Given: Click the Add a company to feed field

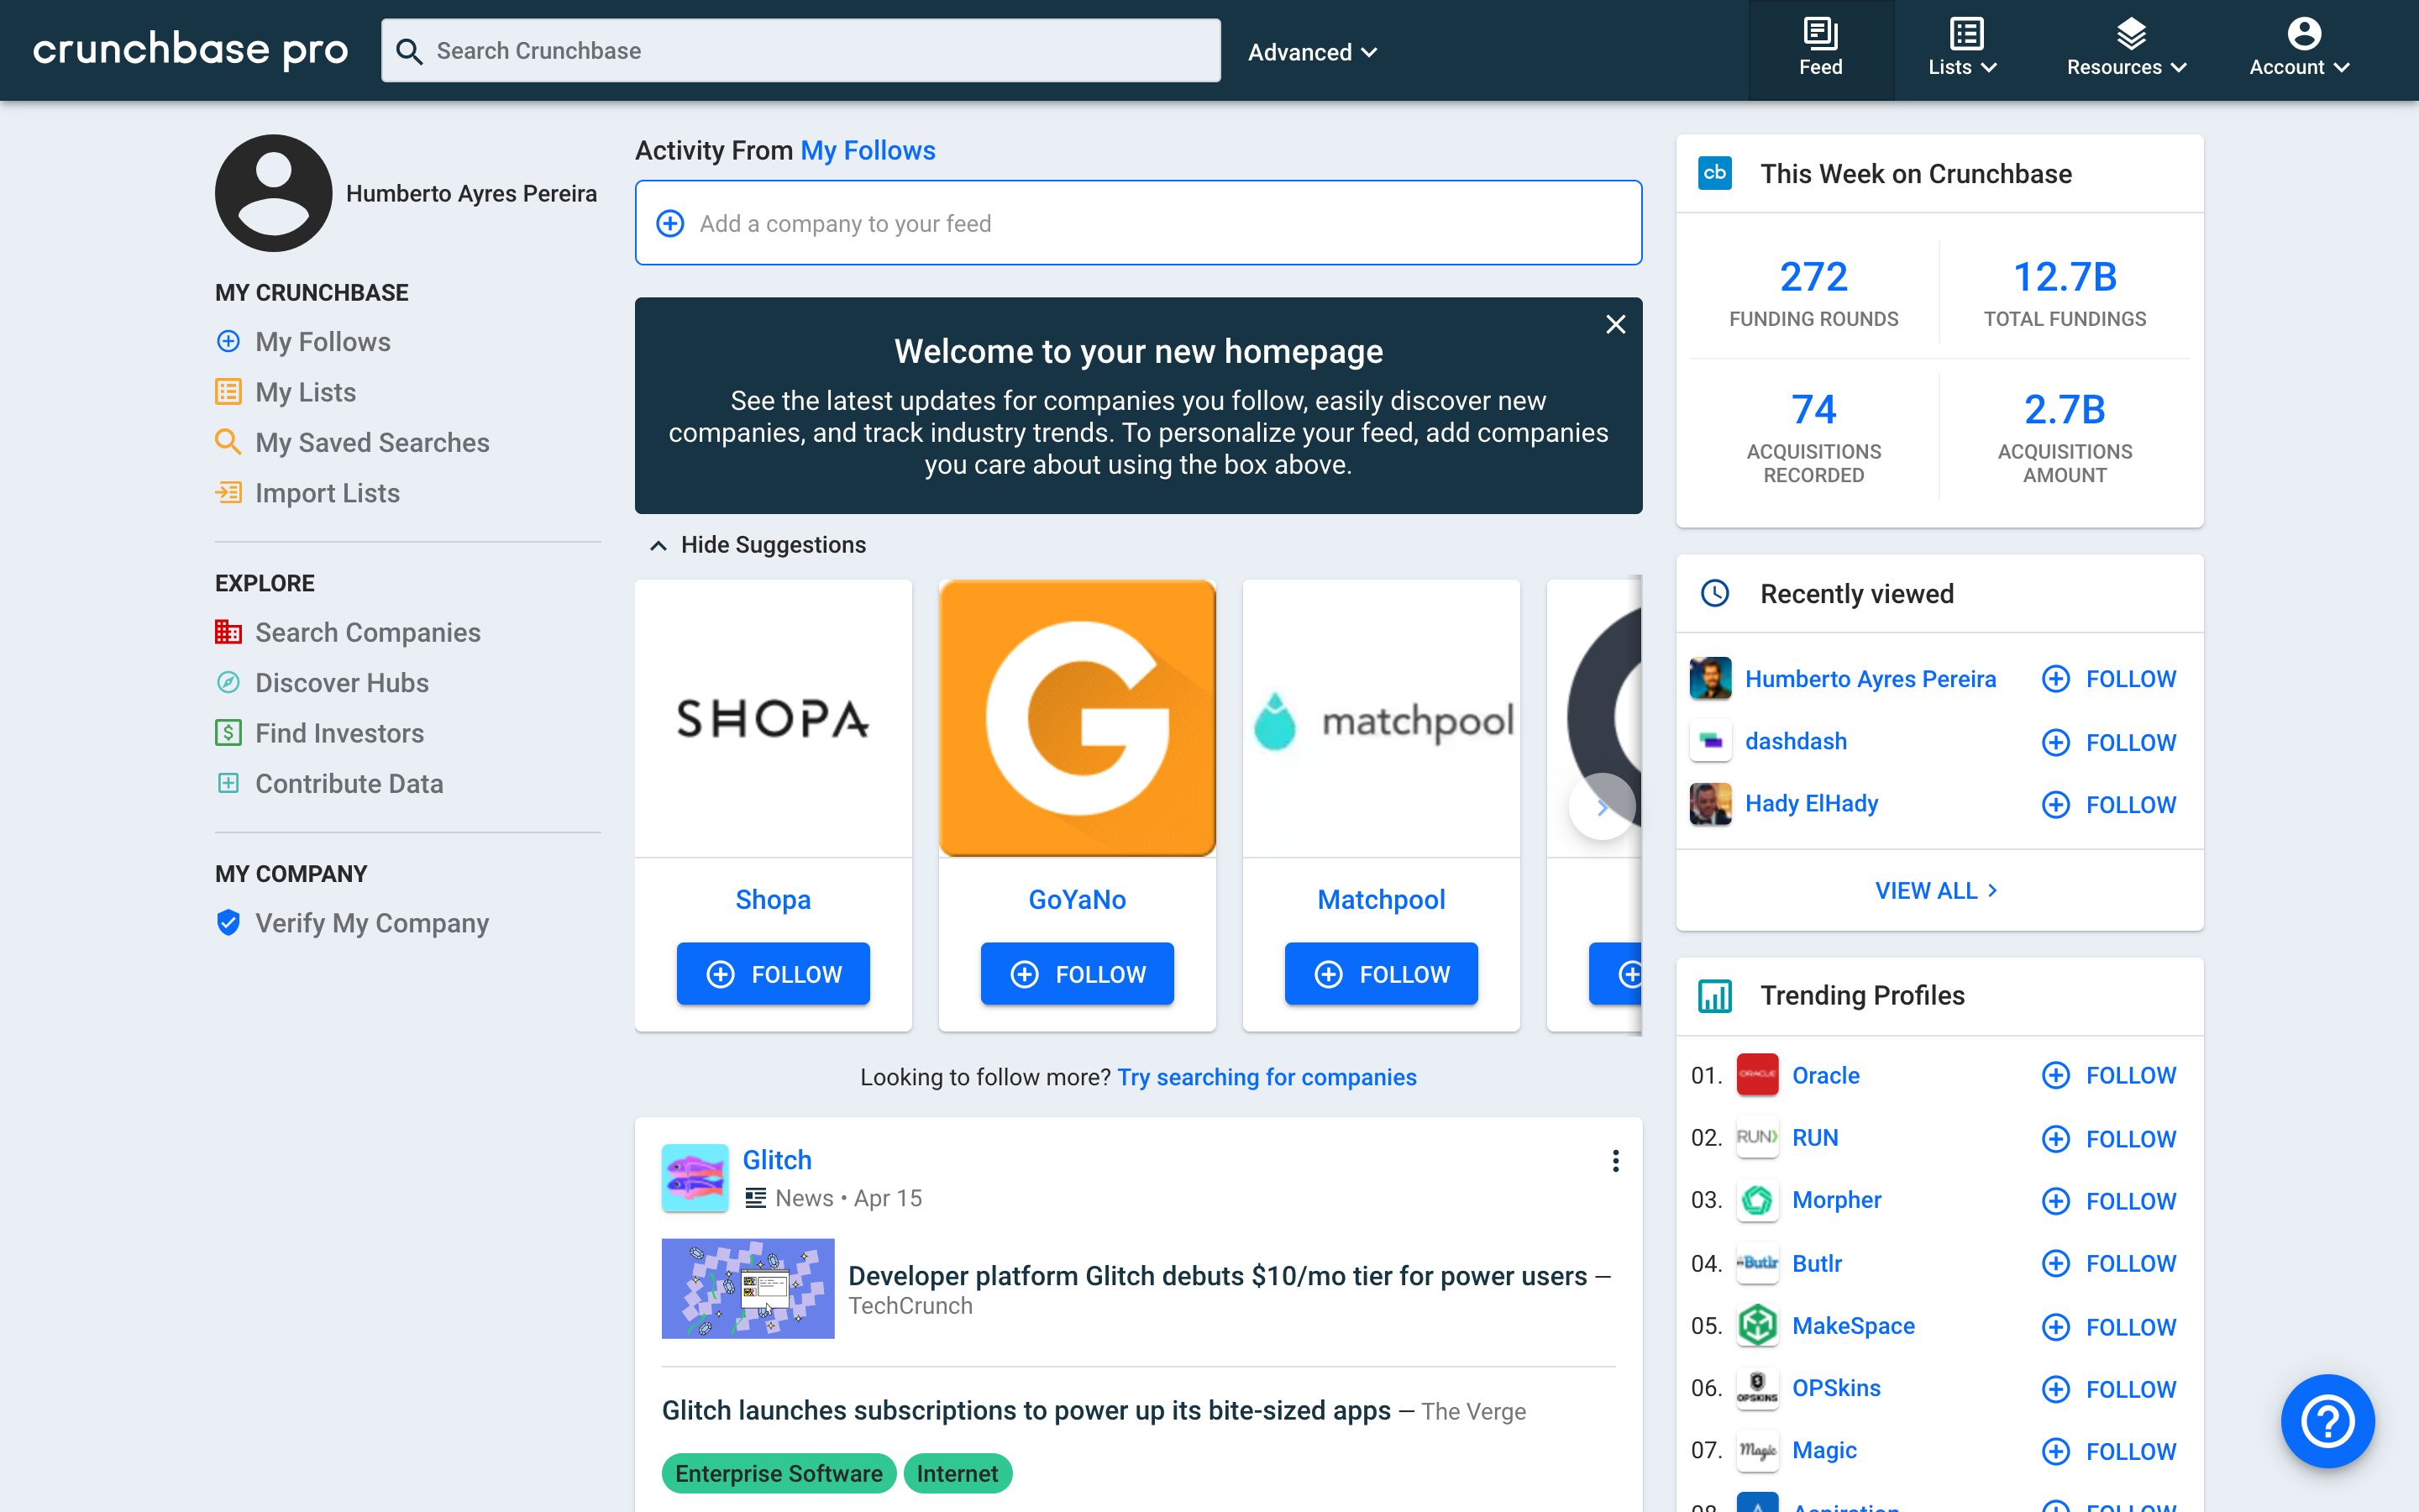Looking at the screenshot, I should click(x=1137, y=223).
